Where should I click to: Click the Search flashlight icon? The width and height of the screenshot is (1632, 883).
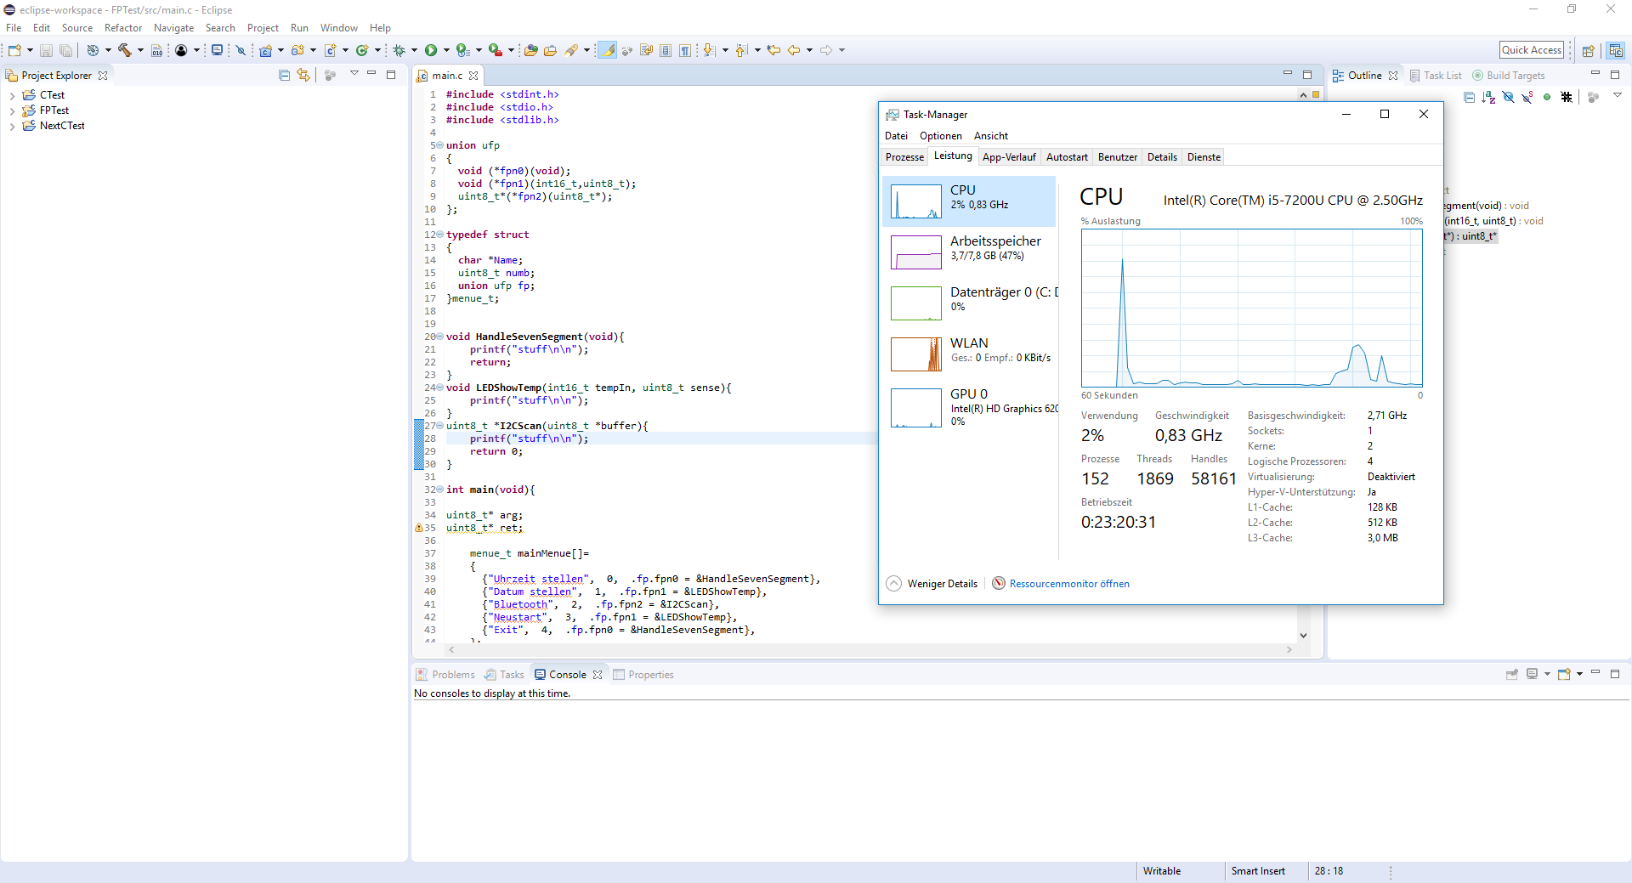coord(571,51)
